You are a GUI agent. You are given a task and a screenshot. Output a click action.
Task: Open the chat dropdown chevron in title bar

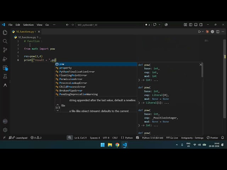tap(159, 25)
